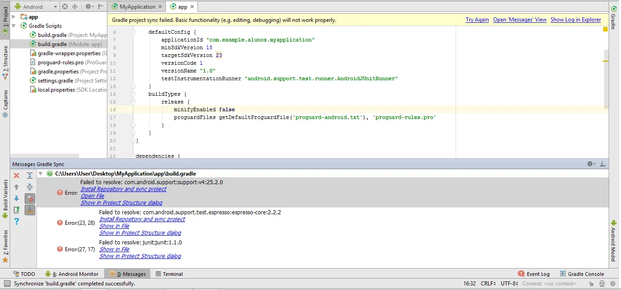621x290 pixels.
Task: Go to next message with blue down arrow
Action: 16,198
